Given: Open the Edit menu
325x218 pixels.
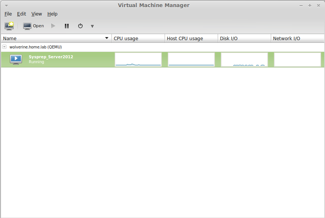Looking at the screenshot, I should (x=22, y=14).
